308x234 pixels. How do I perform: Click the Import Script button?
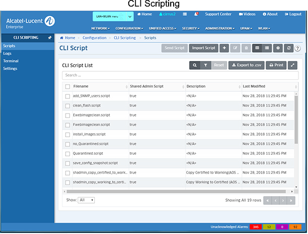(x=203, y=48)
